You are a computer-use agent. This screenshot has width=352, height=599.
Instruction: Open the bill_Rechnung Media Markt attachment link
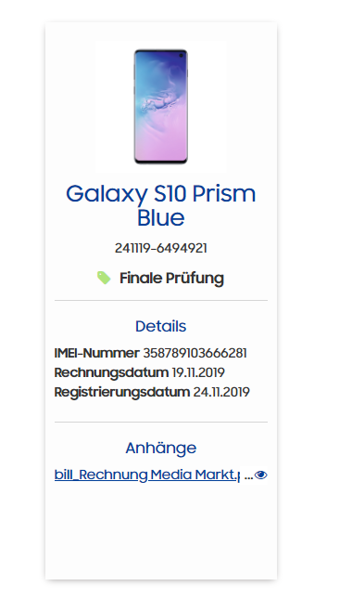147,475
